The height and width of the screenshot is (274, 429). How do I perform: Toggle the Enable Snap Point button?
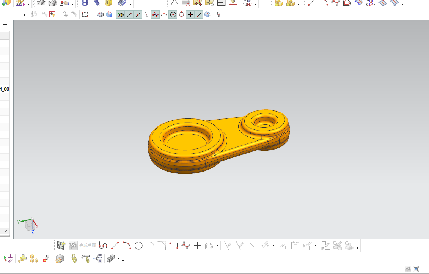pos(120,14)
